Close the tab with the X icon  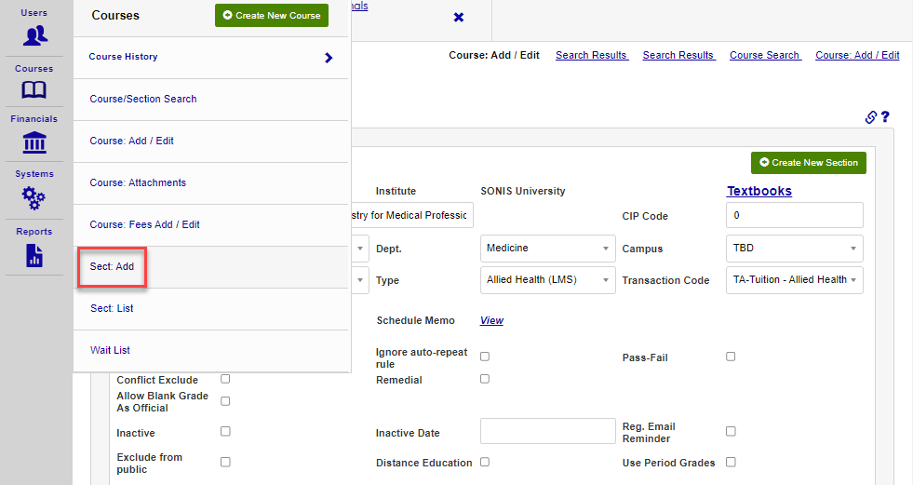458,18
